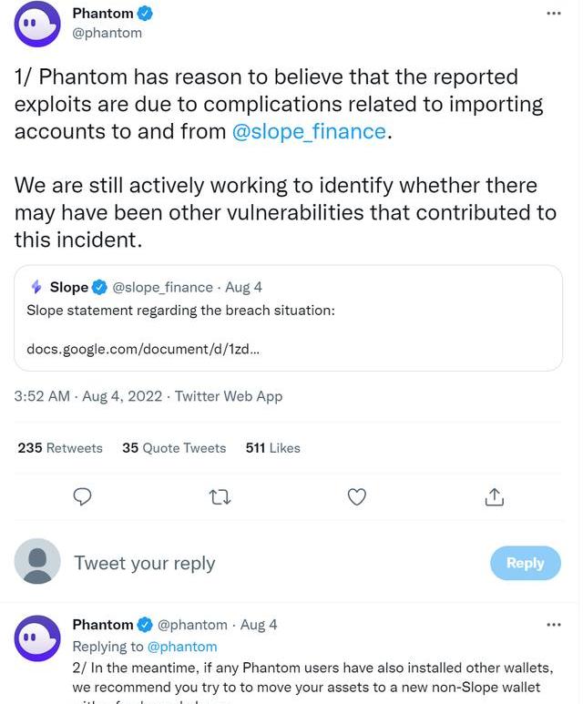
Task: Expand more options on the reply tweet
Action: [554, 625]
